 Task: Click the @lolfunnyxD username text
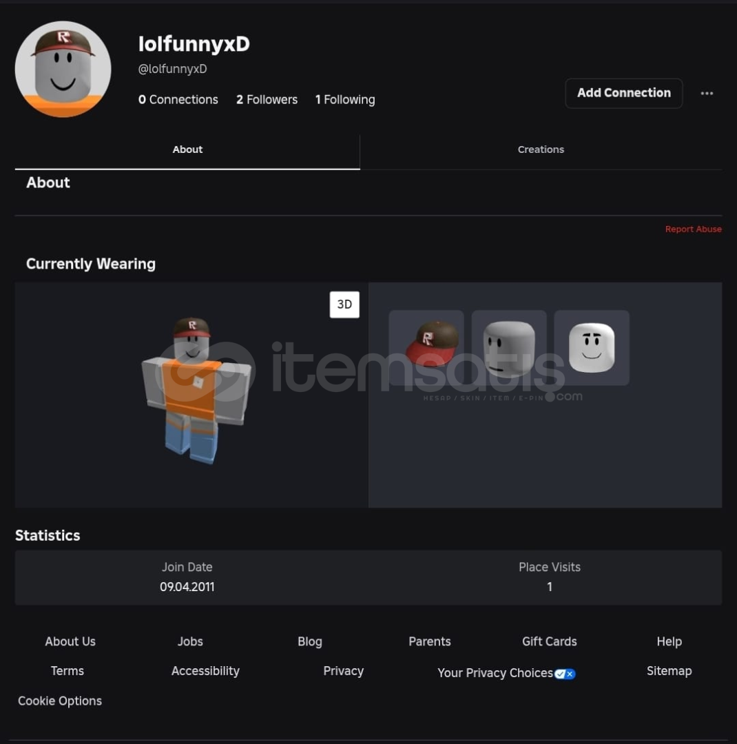pyautogui.click(x=172, y=69)
